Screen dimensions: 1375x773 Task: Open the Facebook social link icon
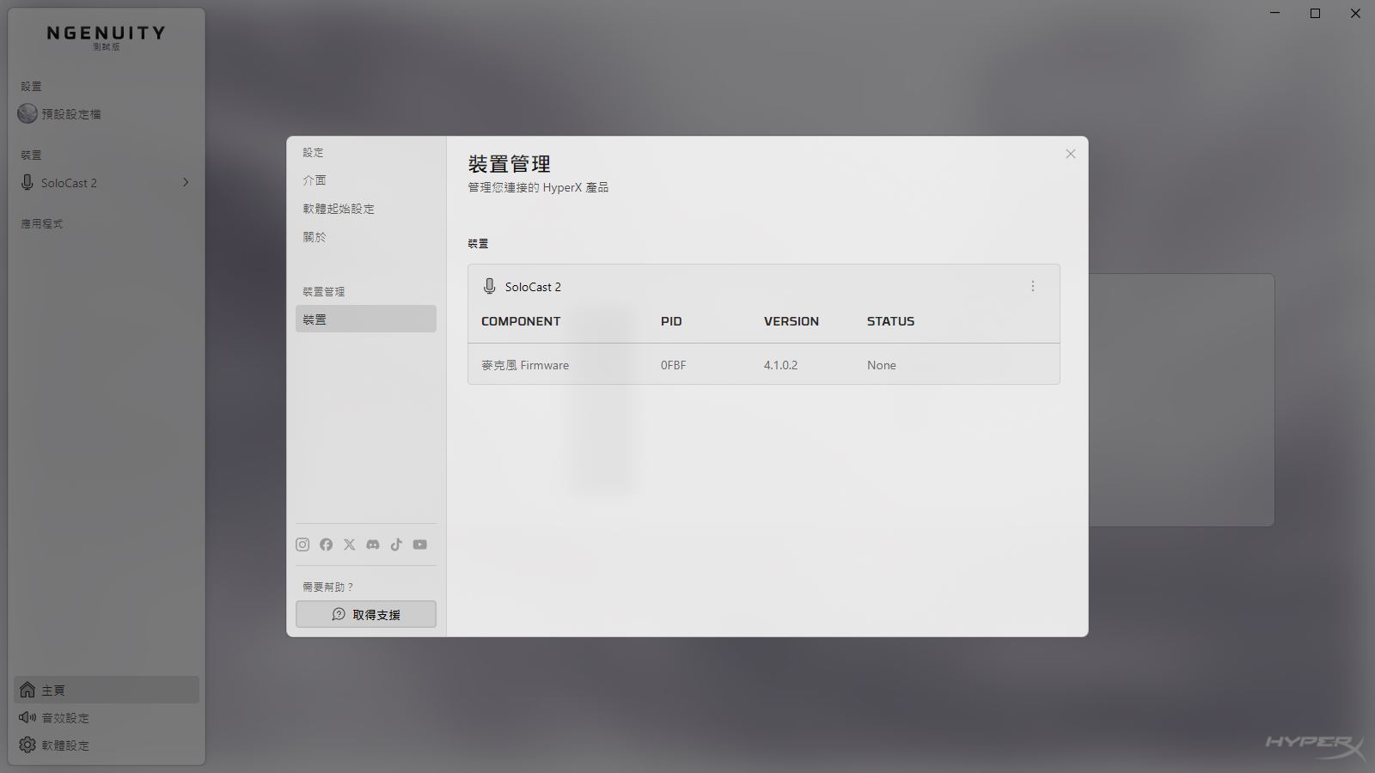326,545
